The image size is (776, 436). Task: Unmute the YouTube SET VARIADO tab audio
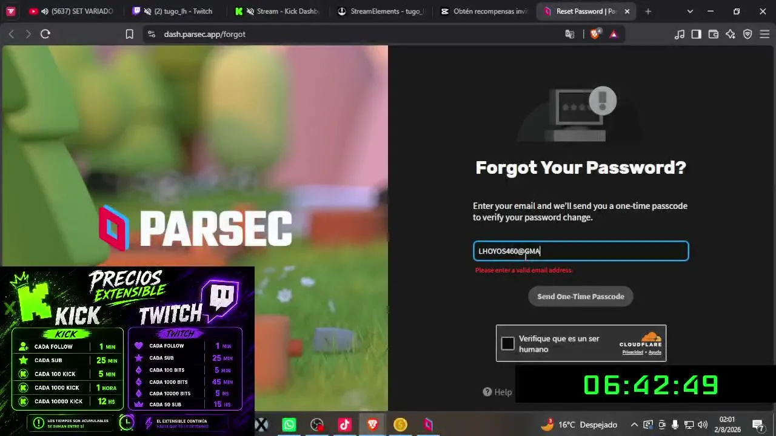(45, 12)
